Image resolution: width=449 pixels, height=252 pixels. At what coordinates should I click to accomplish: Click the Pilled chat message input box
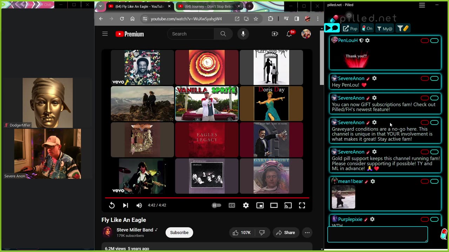click(x=377, y=234)
